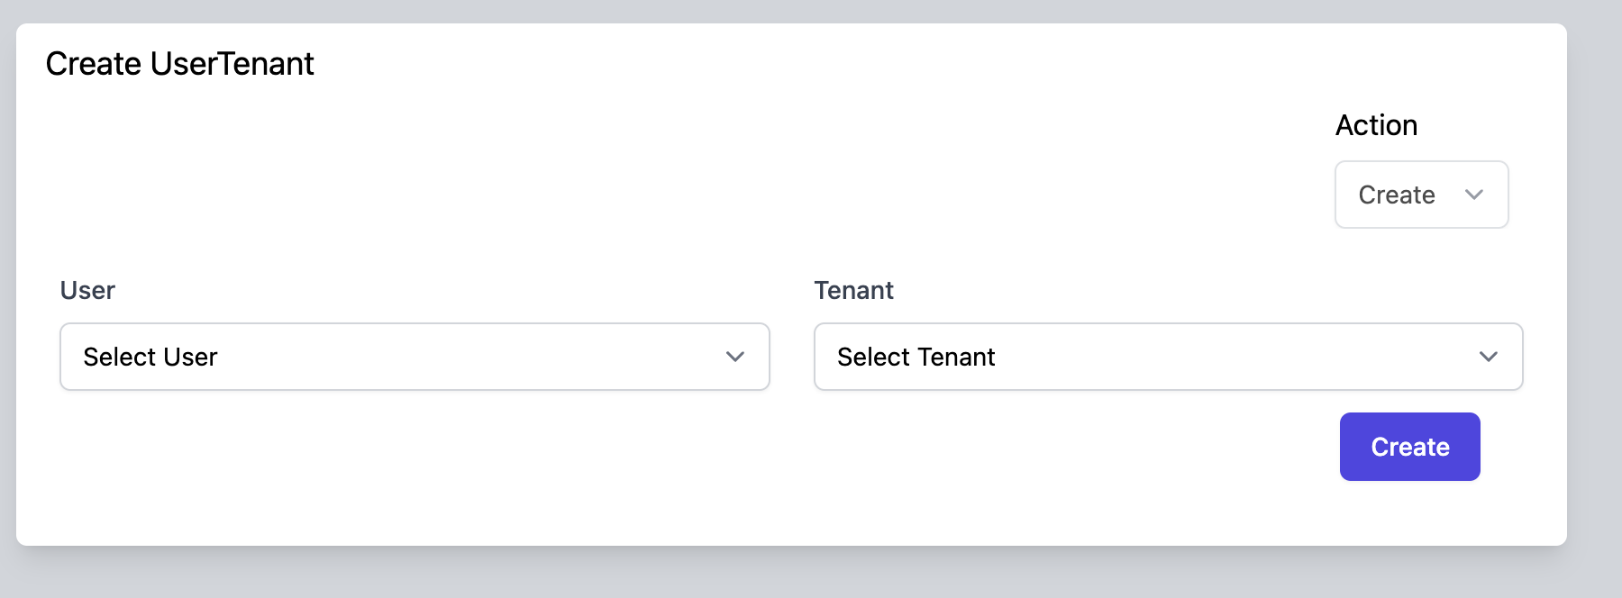
Task: Click the 'Select User' placeholder text
Action: (x=150, y=357)
